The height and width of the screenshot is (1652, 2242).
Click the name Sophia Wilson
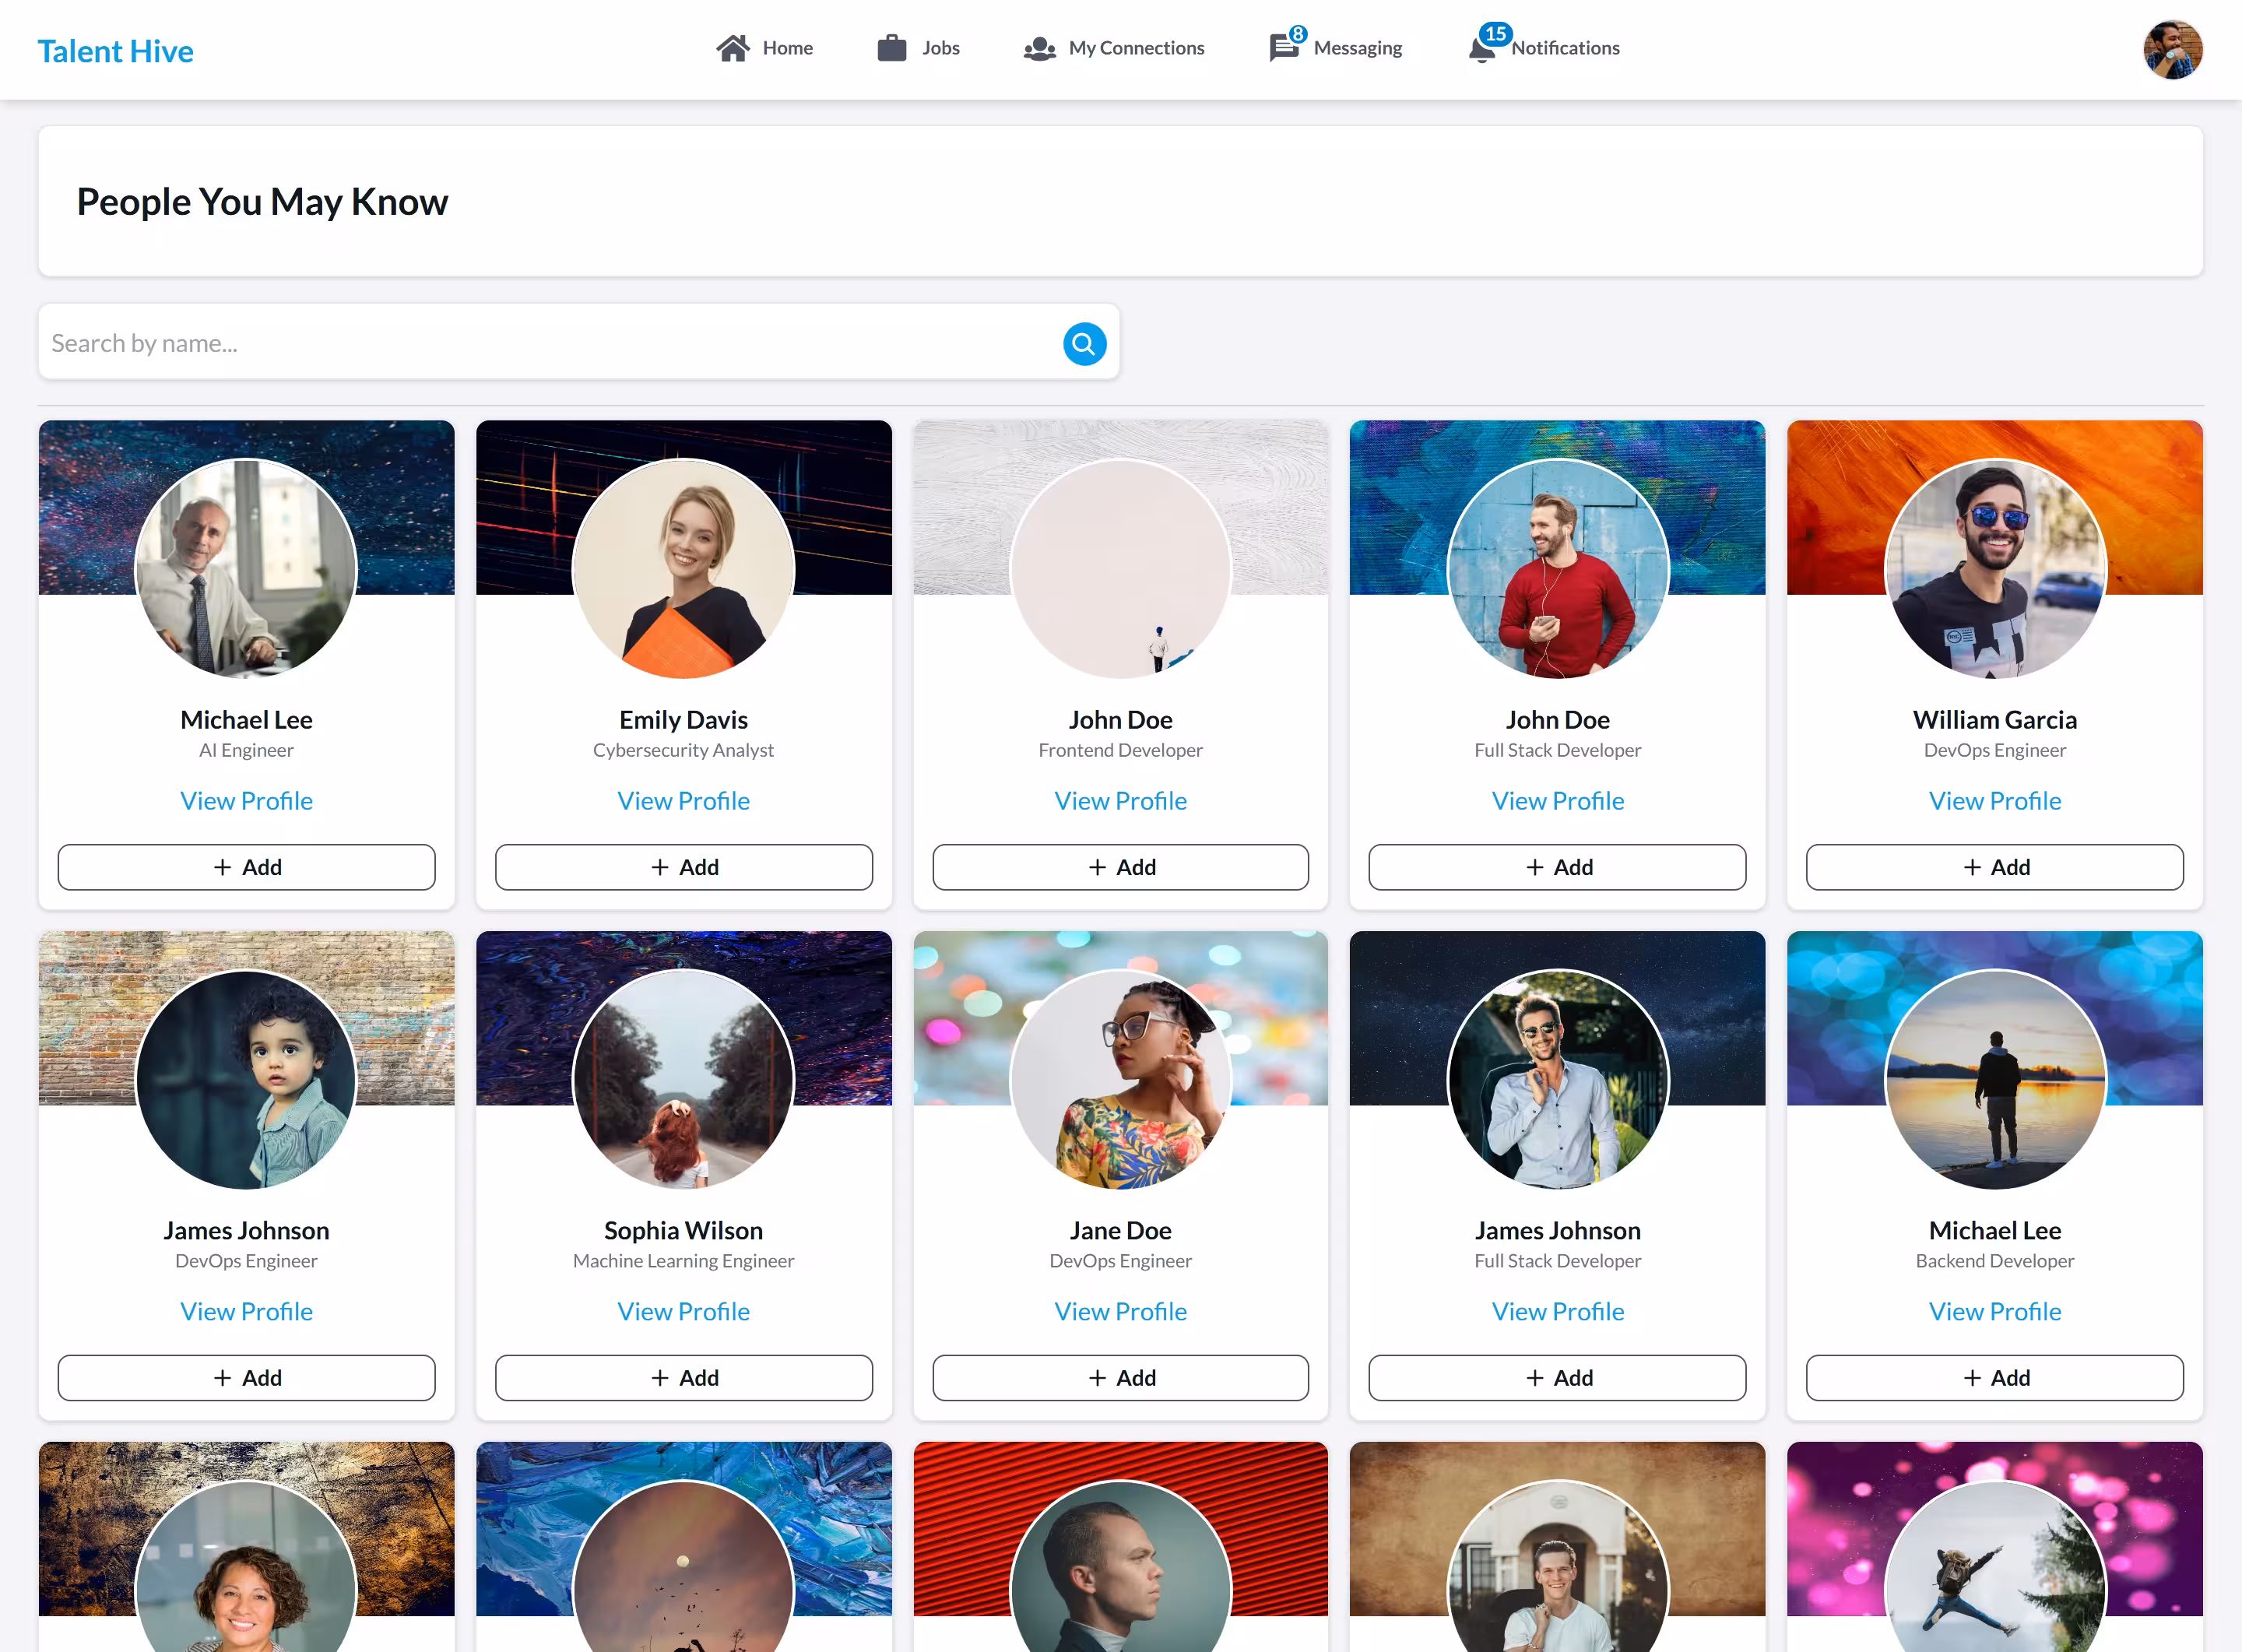click(683, 1230)
